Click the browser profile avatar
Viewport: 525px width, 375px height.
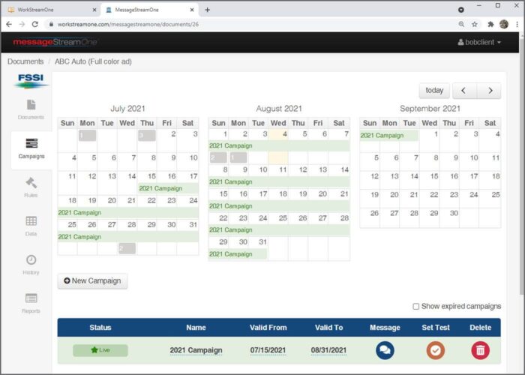tap(503, 24)
